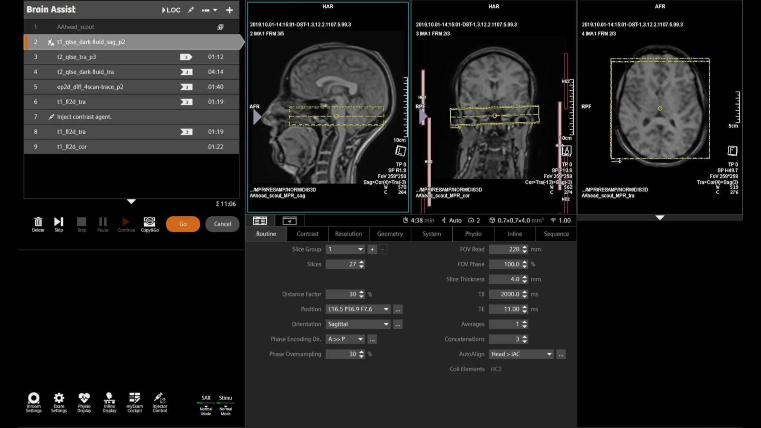761x428 pixels.
Task: Toggle SAR Normal Mode
Action: click(x=206, y=408)
